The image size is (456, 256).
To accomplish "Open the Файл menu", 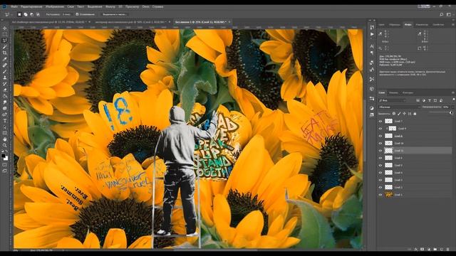I will (x=14, y=6).
